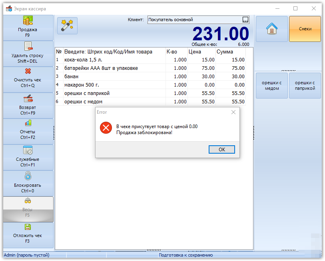
Task: Select the макарон 500 г. row
Action: click(150, 85)
